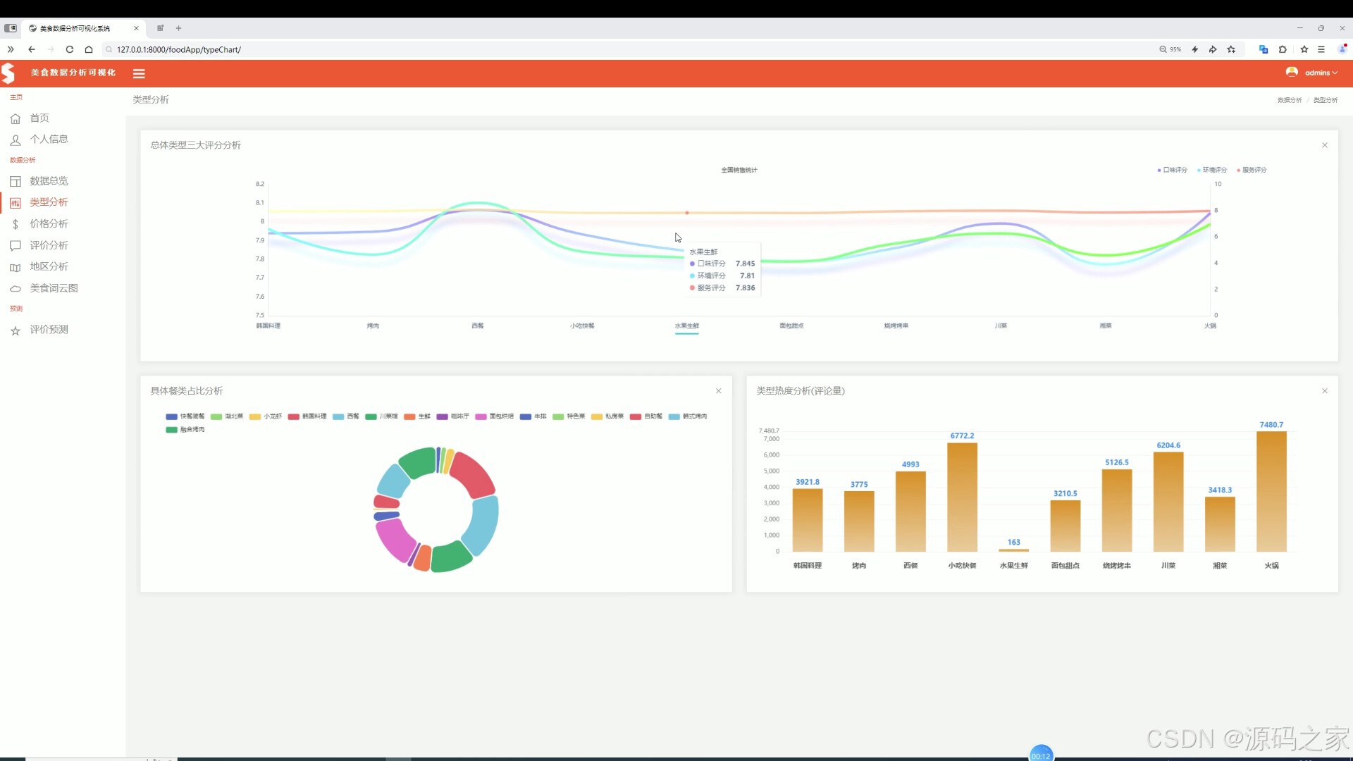The image size is (1353, 761).
Task: Open 评价预测 rating prediction page
Action: coord(49,330)
